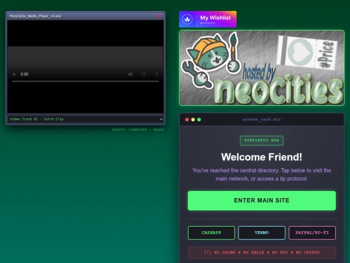The image size is (350, 263).
Task: Play the video in the media player
Action: (x=14, y=74)
